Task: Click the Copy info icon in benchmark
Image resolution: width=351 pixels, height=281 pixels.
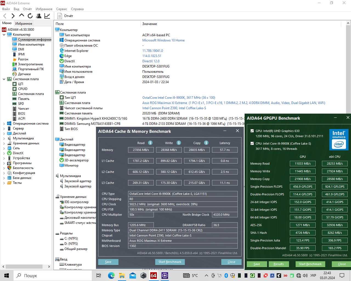Action: click(206, 143)
